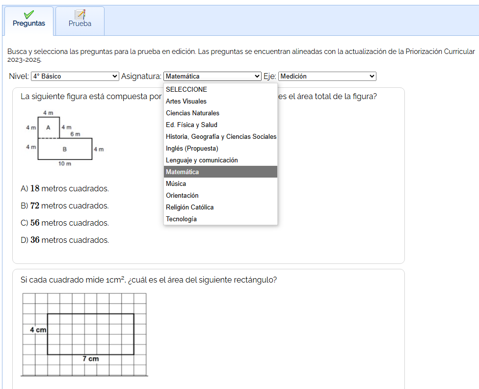
Task: Select Tecnología from the dropdown list
Action: (181, 219)
